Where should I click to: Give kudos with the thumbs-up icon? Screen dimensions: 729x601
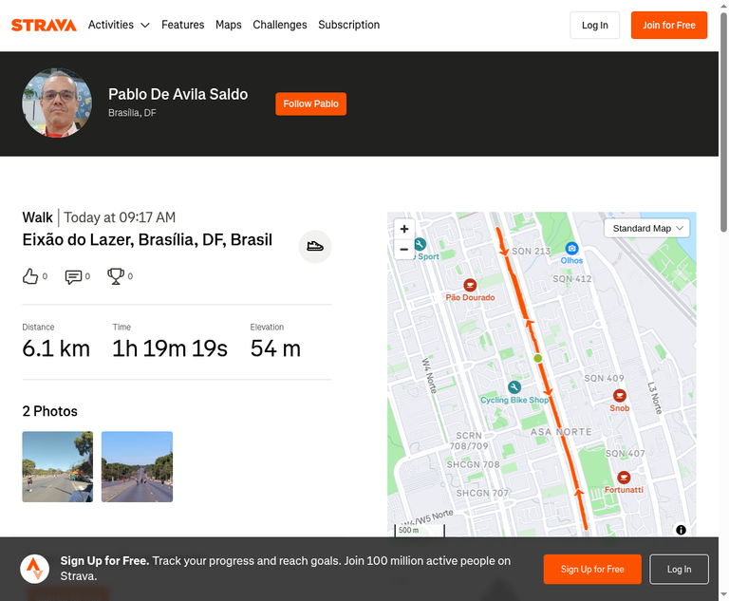tap(30, 276)
